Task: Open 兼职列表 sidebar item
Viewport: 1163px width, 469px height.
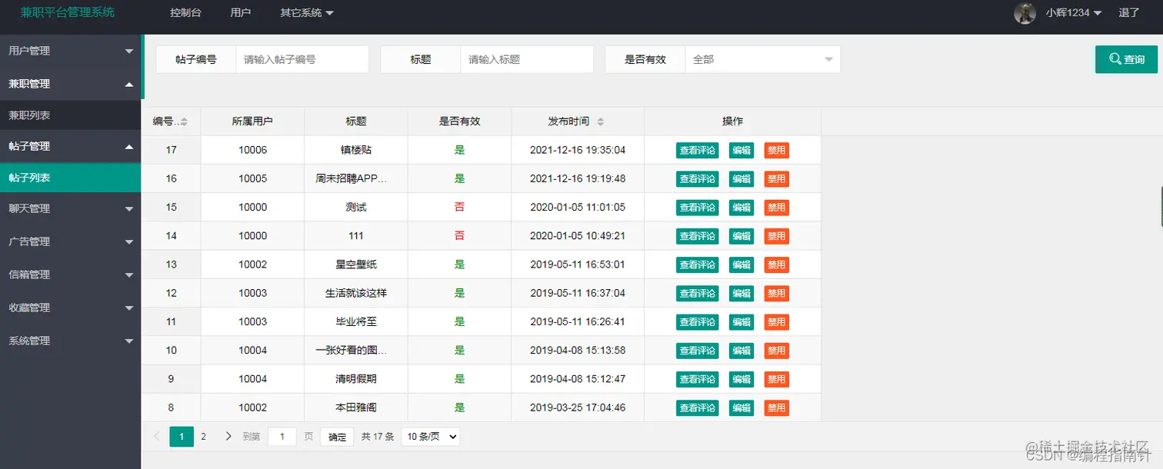Action: (70, 115)
